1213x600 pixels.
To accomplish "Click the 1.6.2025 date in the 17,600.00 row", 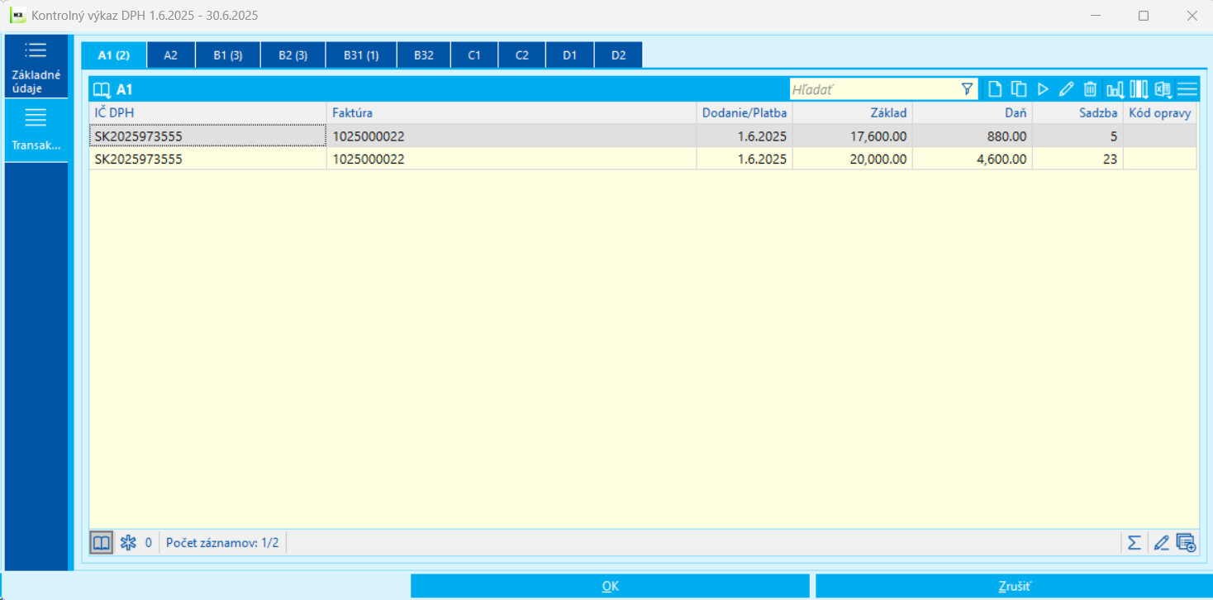I will (744, 136).
